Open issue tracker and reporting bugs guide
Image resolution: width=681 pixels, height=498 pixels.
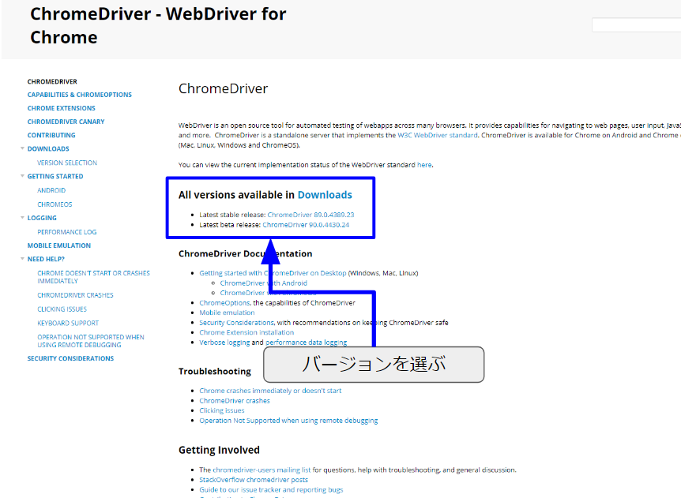tap(271, 490)
